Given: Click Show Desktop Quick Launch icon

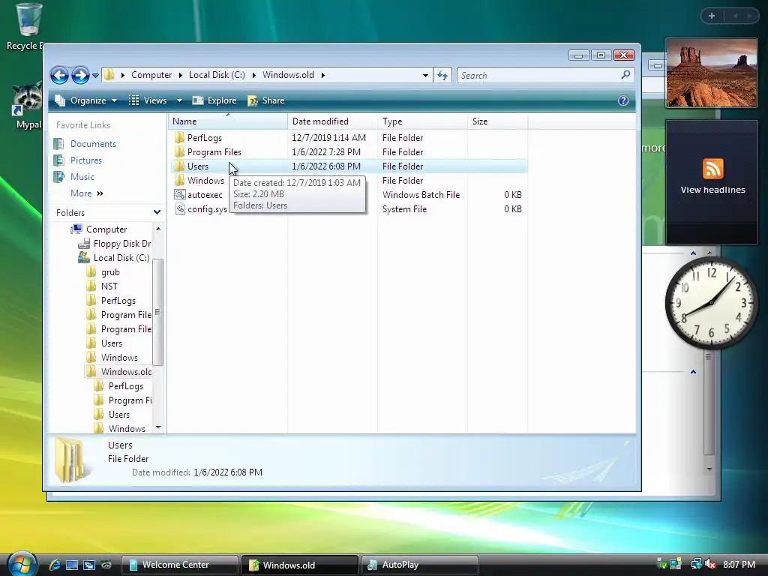Looking at the screenshot, I should (72, 565).
